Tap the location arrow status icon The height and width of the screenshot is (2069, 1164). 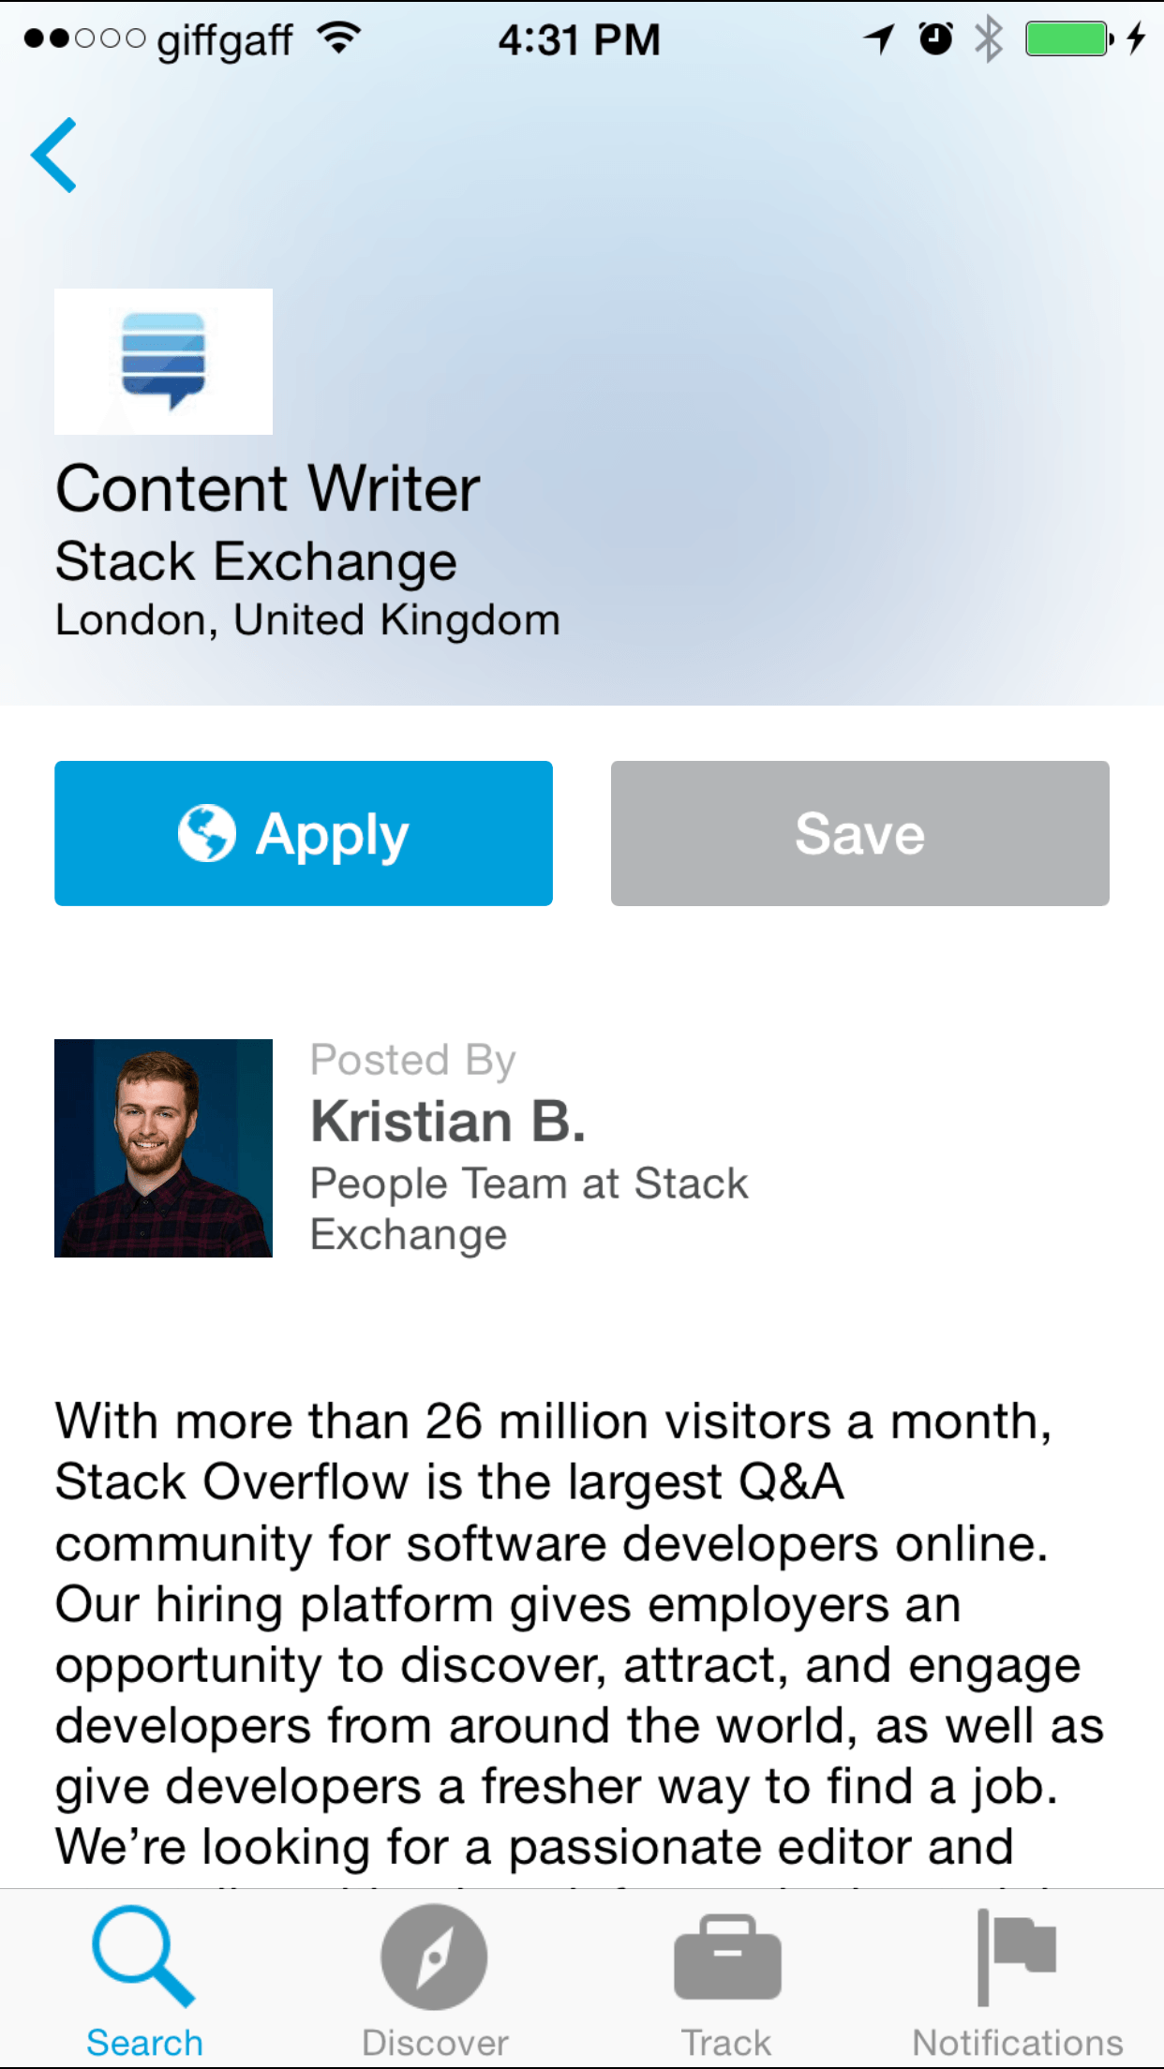tap(879, 39)
